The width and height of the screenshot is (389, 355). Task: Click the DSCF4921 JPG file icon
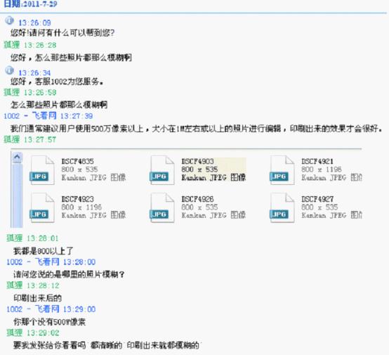click(282, 170)
